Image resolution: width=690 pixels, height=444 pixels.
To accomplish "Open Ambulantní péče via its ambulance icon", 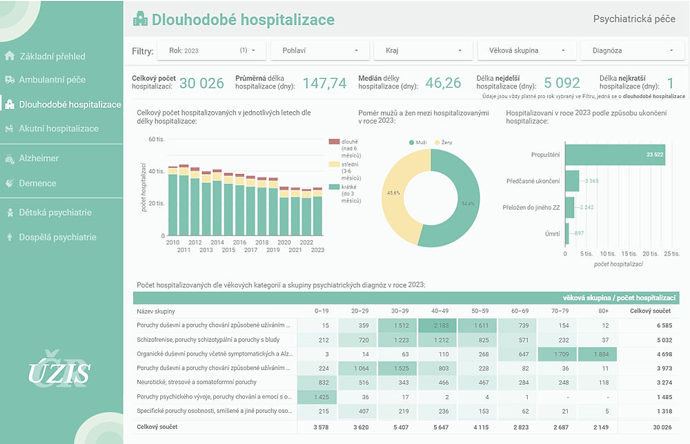I will [9, 79].
